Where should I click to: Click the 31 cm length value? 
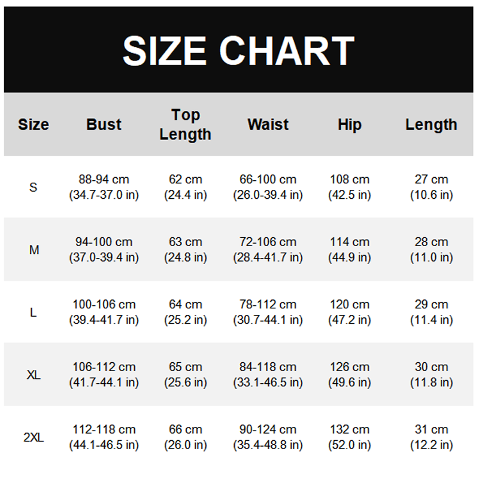pyautogui.click(x=431, y=430)
